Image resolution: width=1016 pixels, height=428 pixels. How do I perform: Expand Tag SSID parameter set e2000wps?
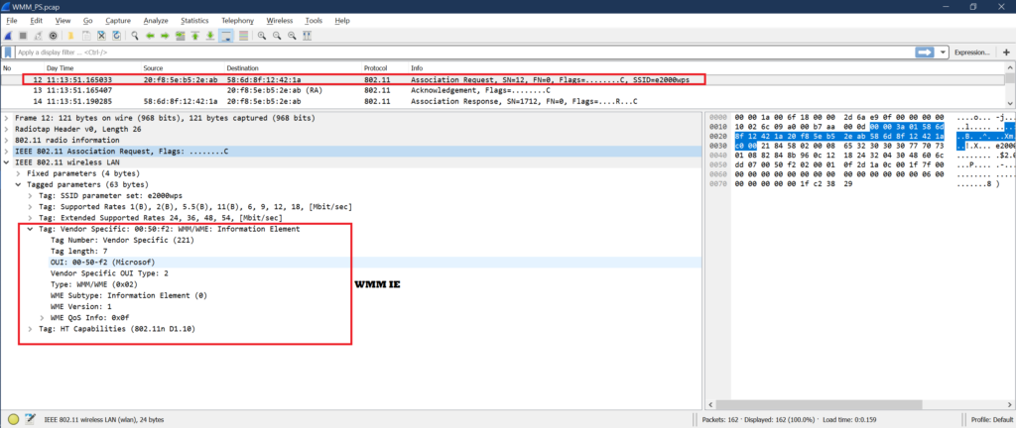tap(31, 196)
